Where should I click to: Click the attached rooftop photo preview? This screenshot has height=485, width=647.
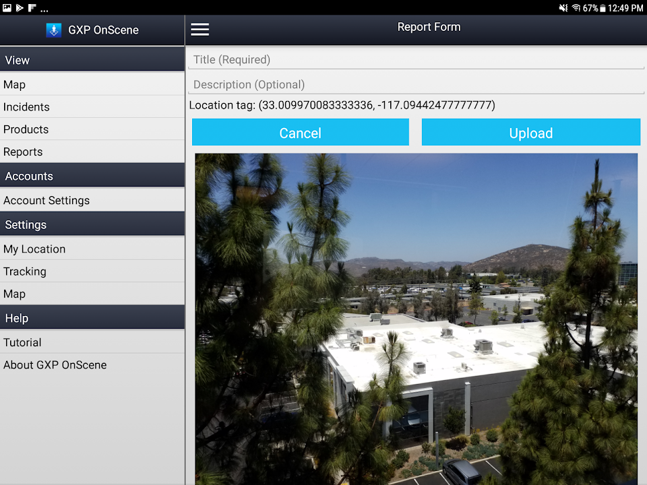click(416, 318)
